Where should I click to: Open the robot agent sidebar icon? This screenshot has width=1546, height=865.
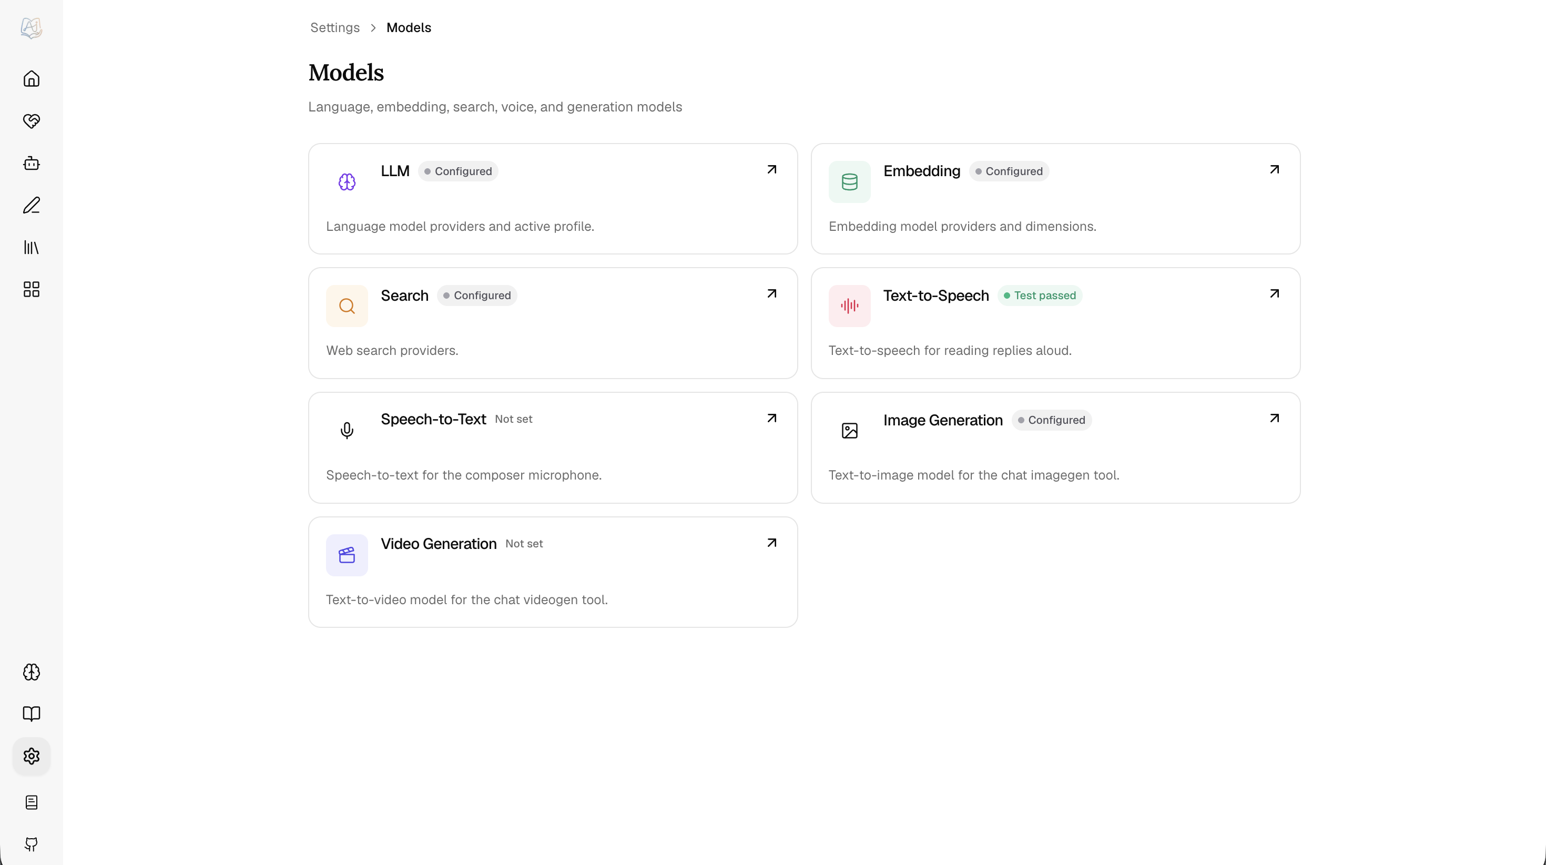(31, 164)
